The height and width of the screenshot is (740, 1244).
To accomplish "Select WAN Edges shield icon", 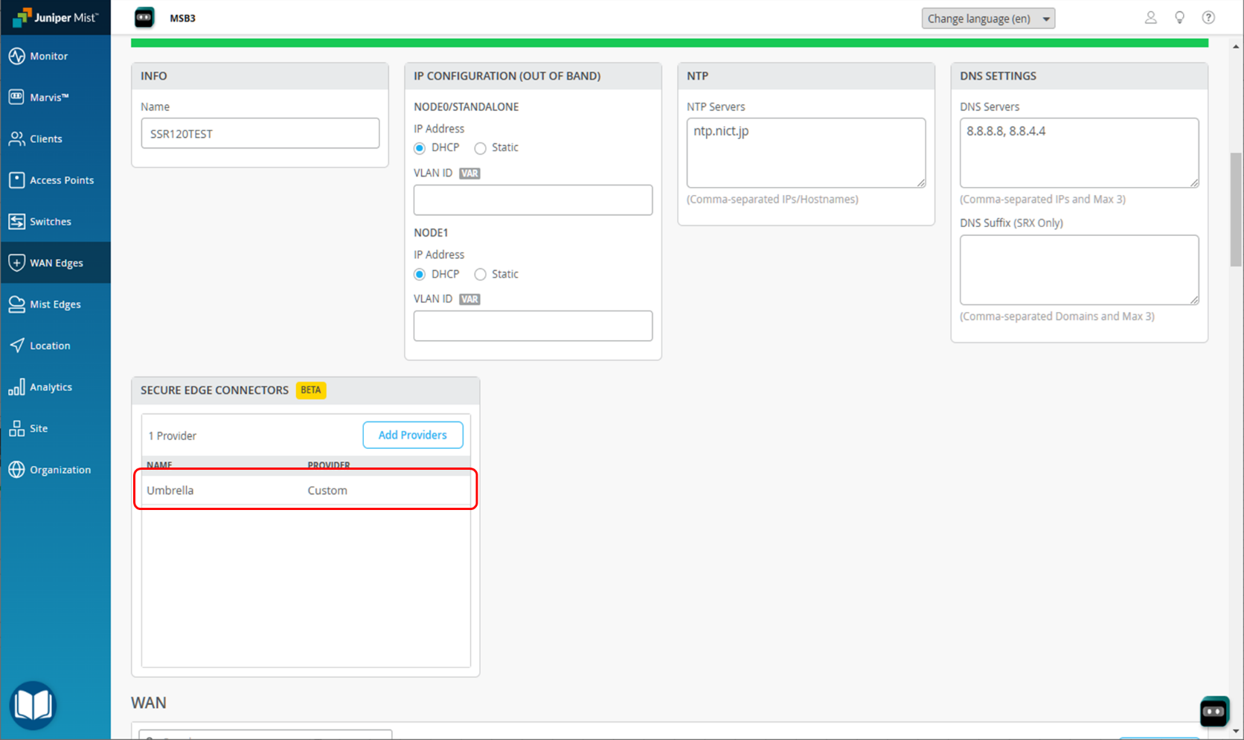I will click(x=16, y=263).
